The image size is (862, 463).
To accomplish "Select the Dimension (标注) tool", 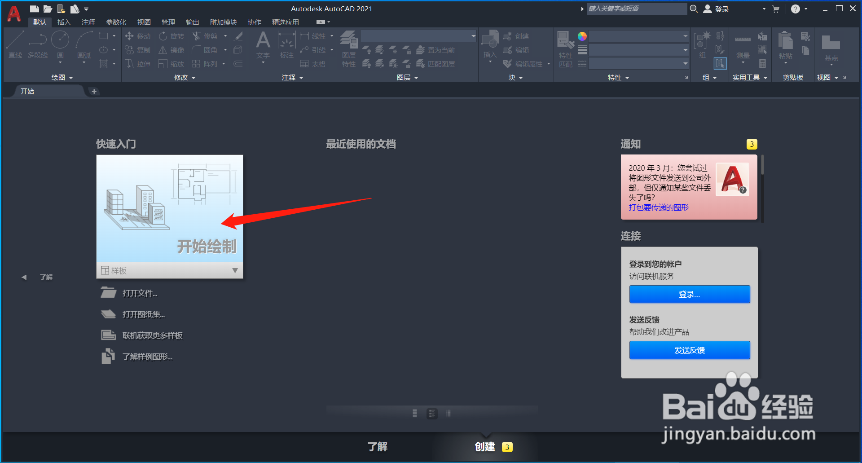I will (286, 45).
